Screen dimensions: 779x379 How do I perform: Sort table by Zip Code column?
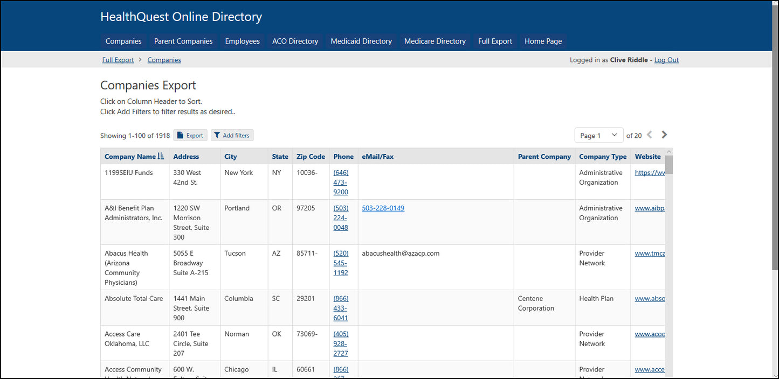311,157
